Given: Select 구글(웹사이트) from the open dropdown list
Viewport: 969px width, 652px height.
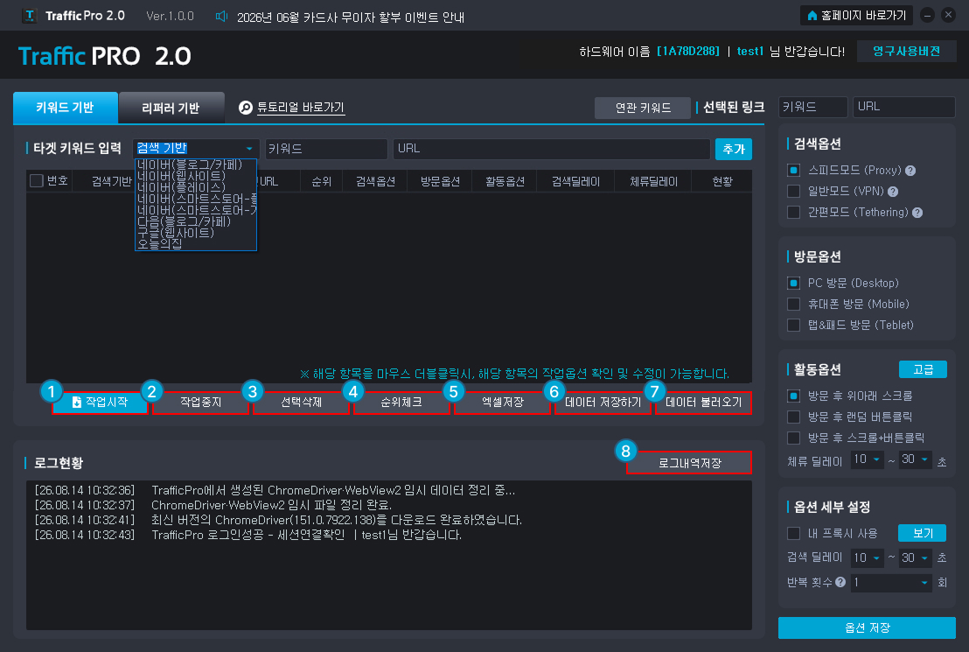Looking at the screenshot, I should [176, 233].
